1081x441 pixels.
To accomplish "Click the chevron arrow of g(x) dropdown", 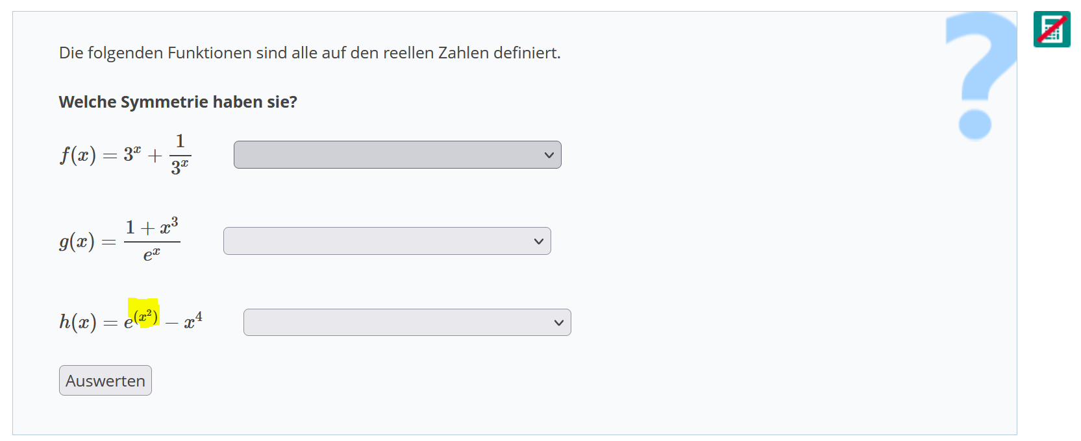I will coord(539,241).
